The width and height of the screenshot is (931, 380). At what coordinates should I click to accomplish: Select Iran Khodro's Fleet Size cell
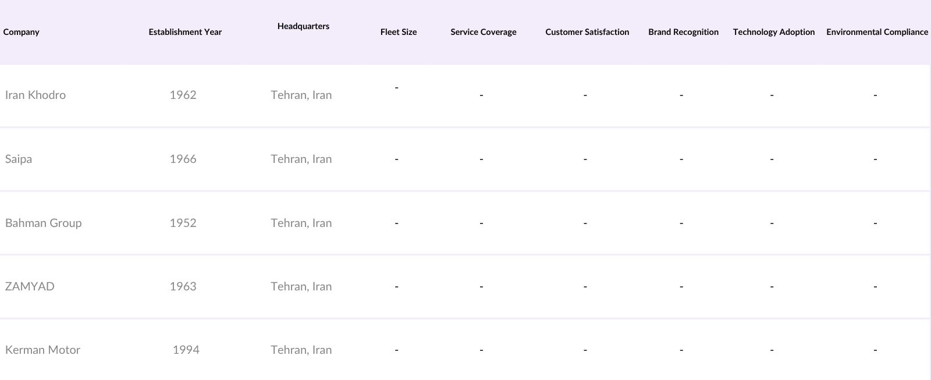click(x=396, y=88)
